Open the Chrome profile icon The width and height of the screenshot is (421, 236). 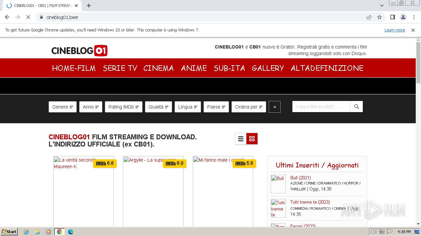coord(403,17)
